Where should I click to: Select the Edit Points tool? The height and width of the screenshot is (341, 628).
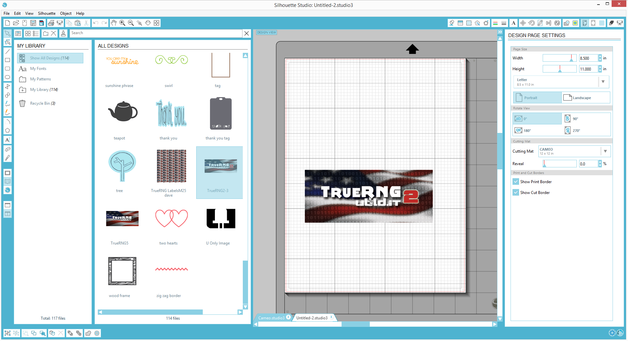pos(8,42)
